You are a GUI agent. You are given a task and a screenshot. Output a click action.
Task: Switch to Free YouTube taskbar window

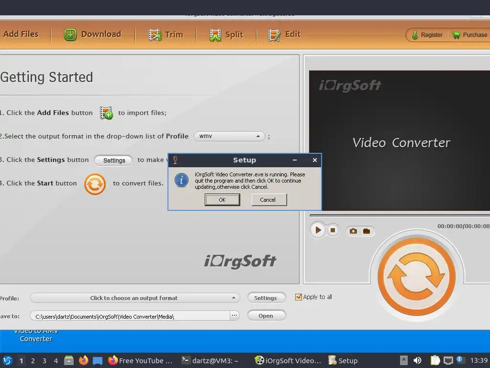(140, 360)
